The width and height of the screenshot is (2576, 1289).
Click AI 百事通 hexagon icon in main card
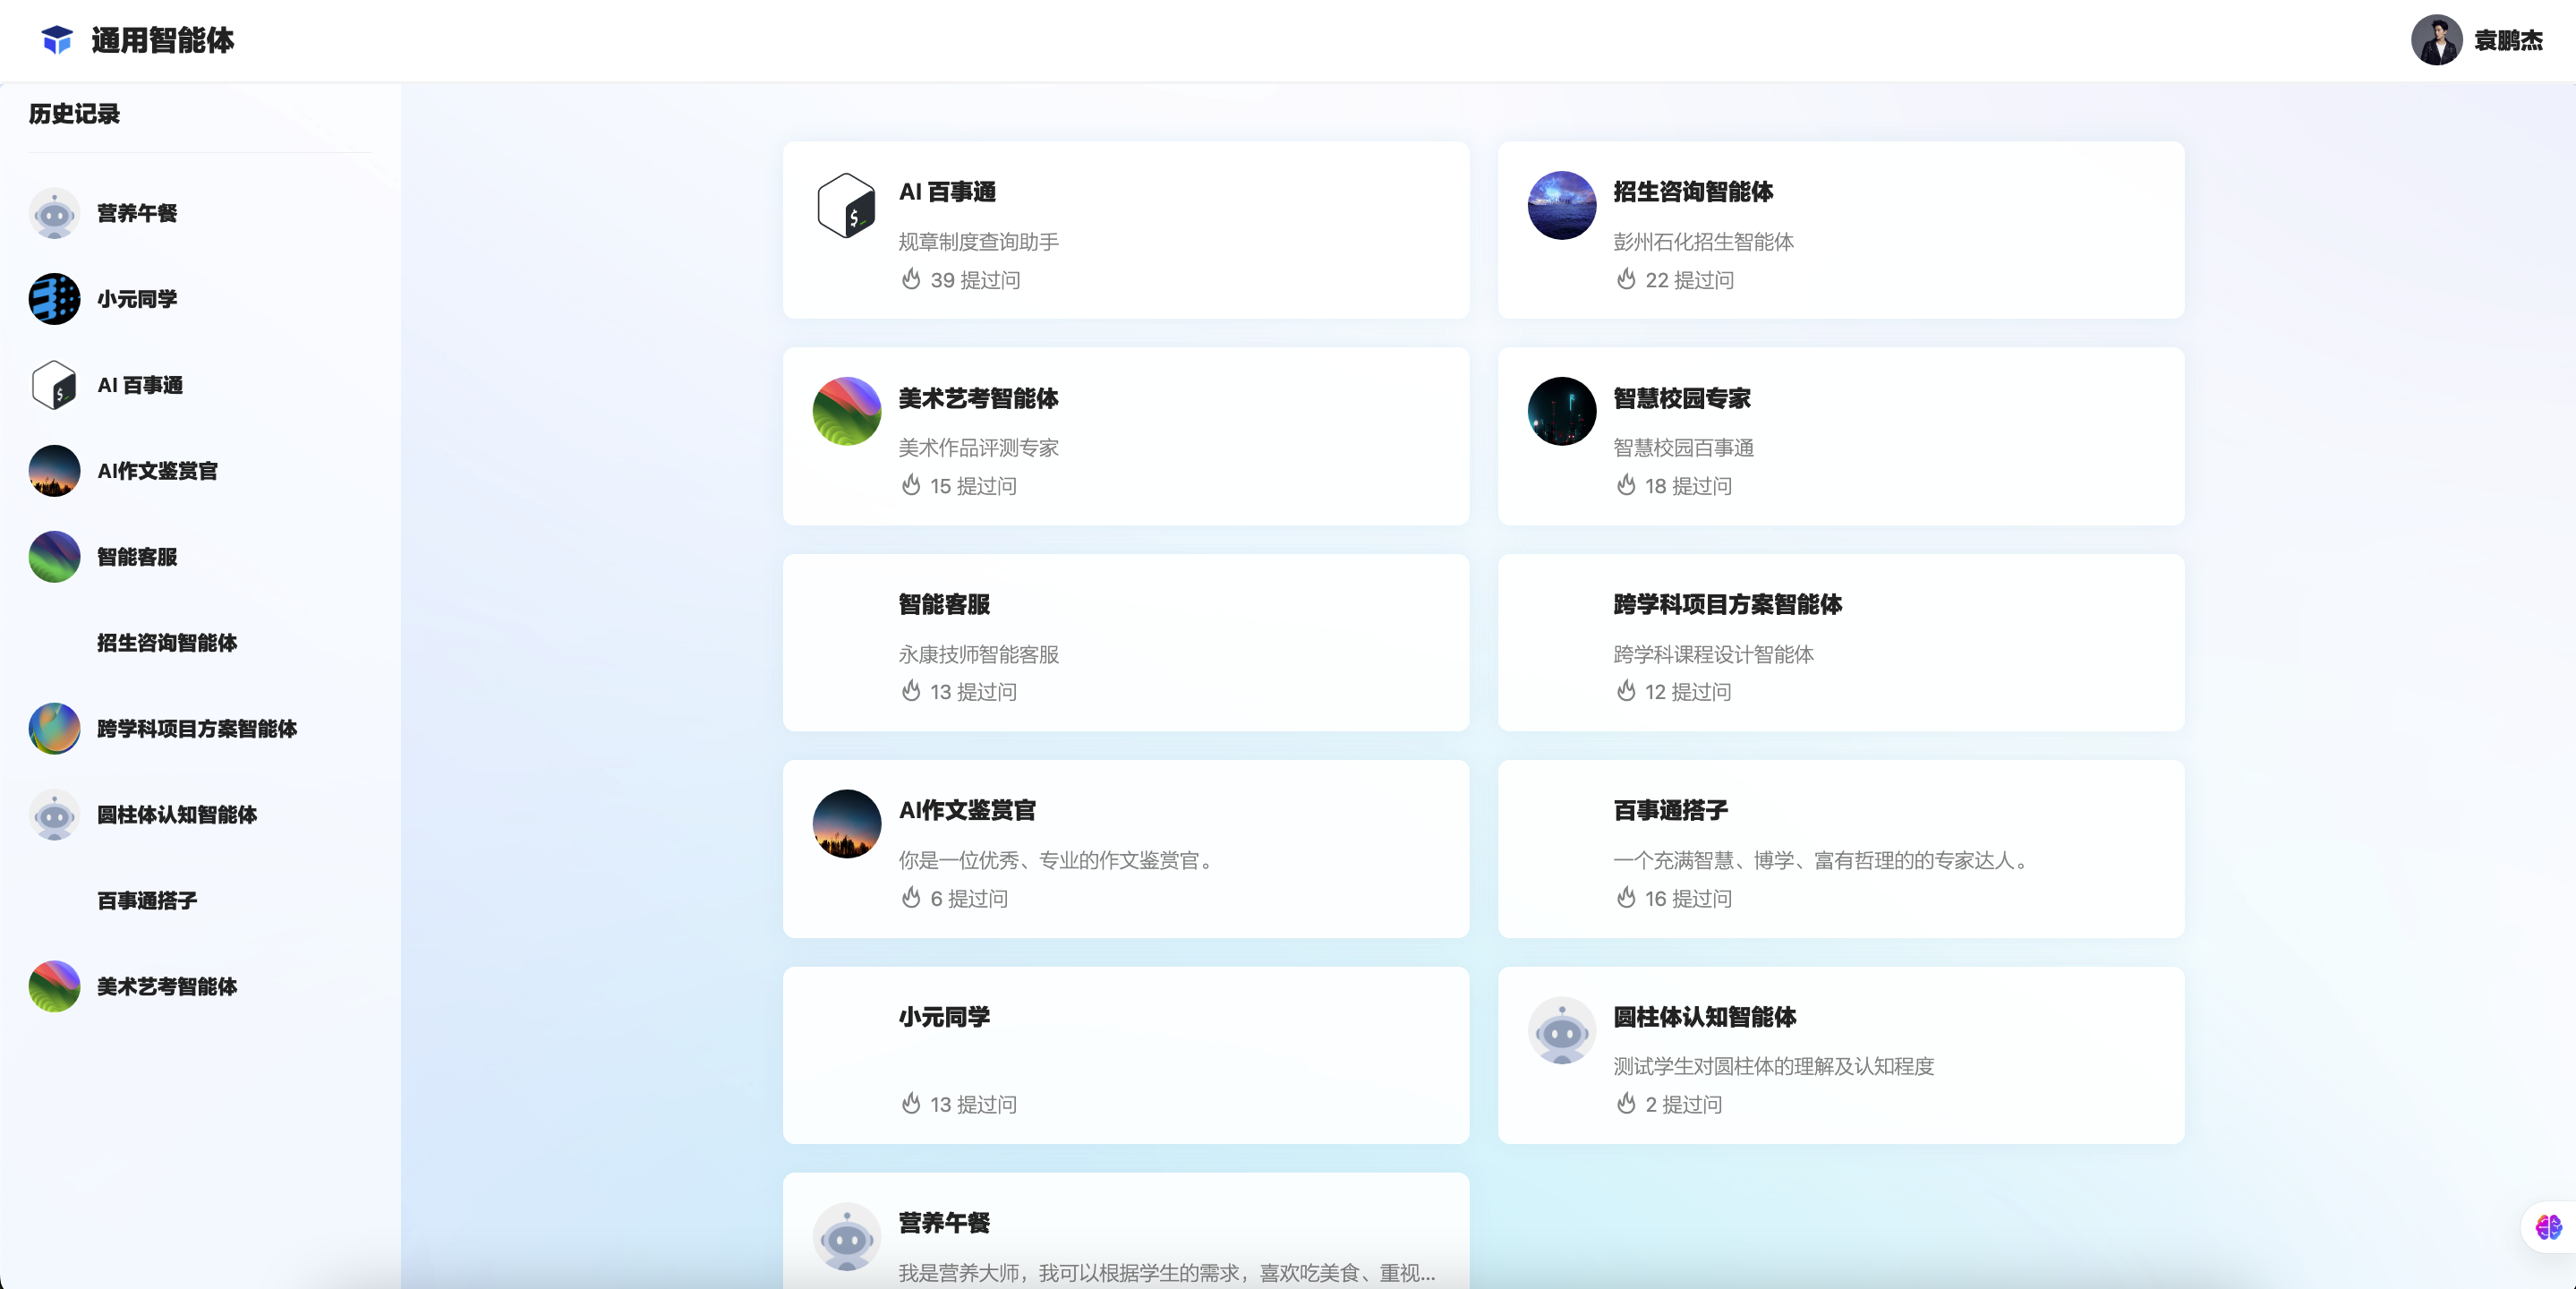coord(846,205)
